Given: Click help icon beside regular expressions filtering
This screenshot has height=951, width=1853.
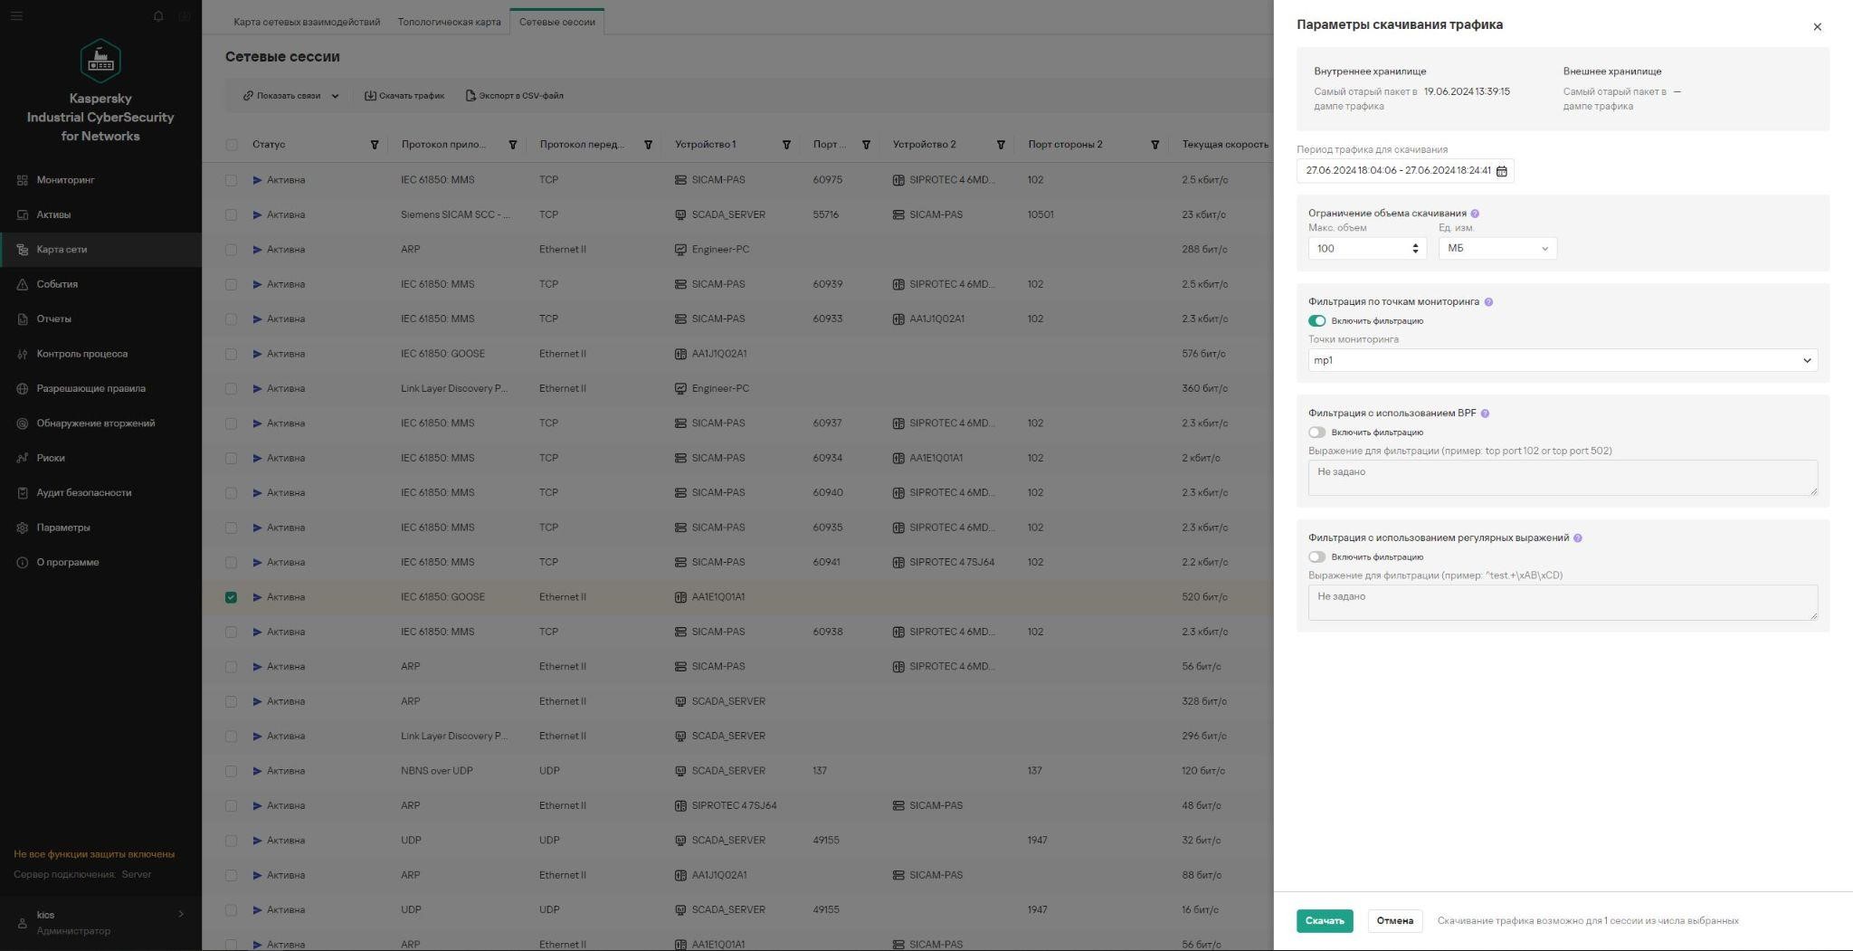Looking at the screenshot, I should (1577, 538).
